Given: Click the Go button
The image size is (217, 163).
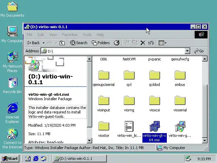Looking at the screenshot, I should tap(199, 51).
